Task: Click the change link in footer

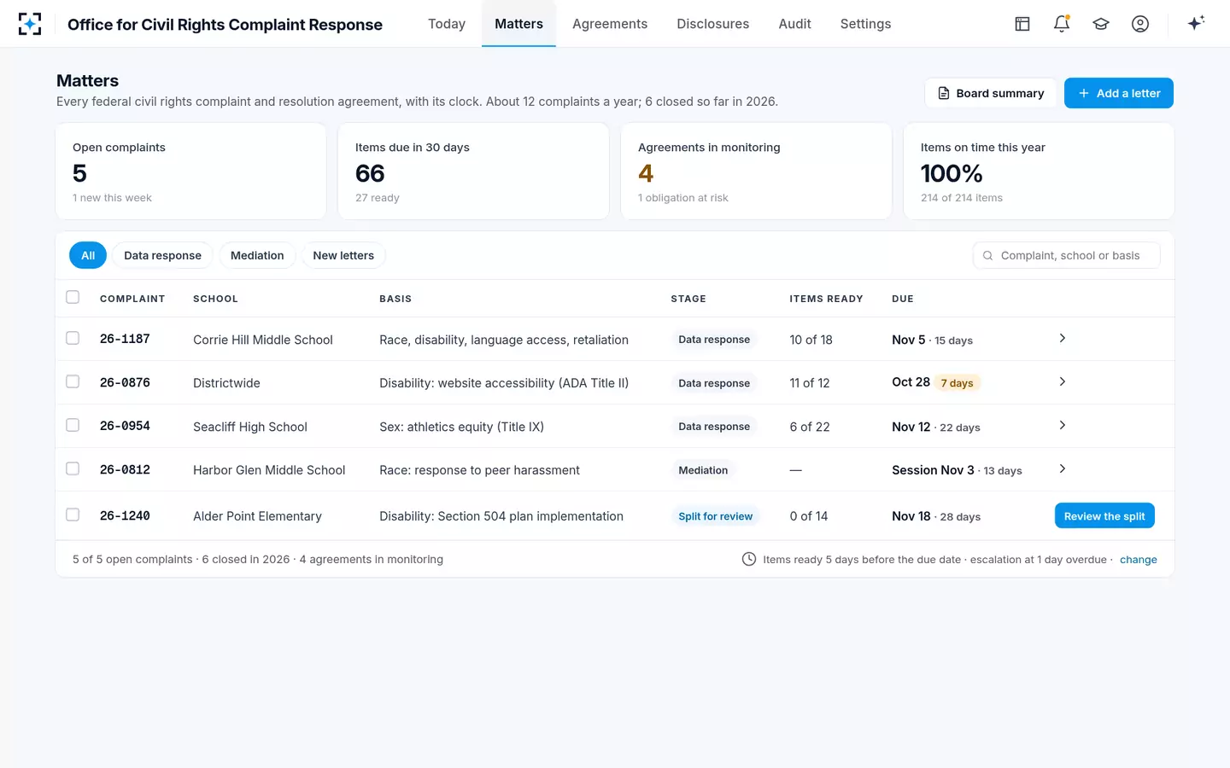Action: pyautogui.click(x=1139, y=560)
